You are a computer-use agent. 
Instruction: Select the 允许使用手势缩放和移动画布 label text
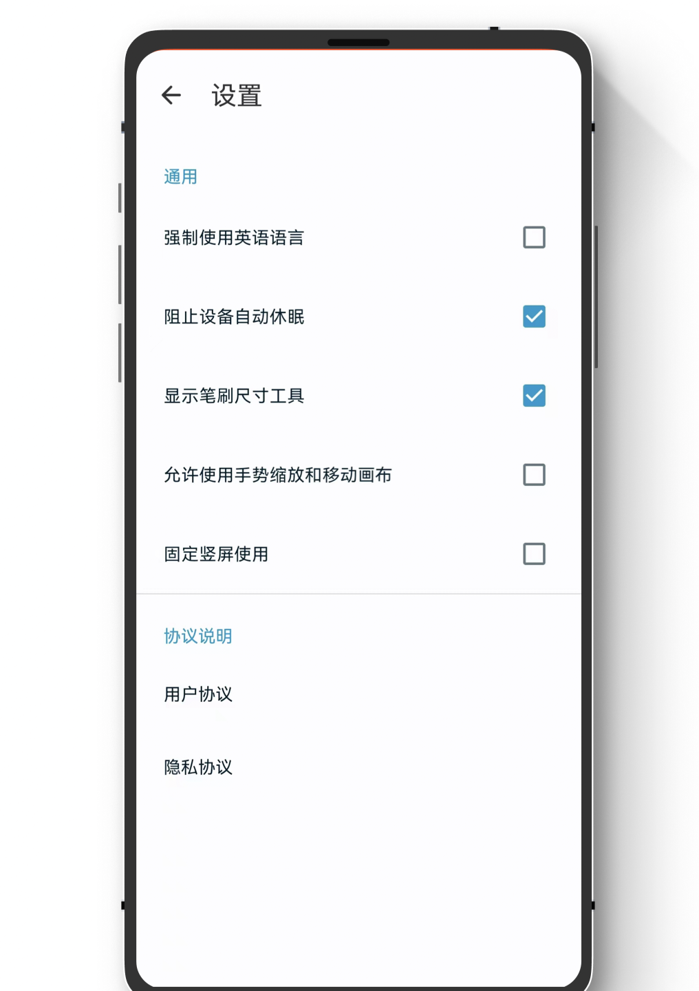(278, 476)
